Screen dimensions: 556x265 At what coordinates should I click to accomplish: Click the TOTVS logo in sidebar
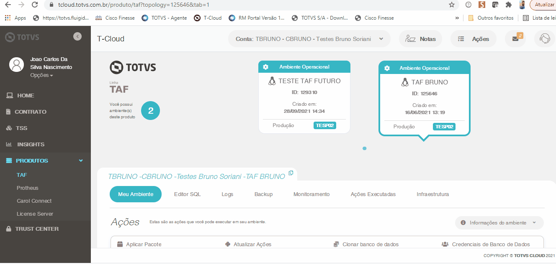(22, 37)
